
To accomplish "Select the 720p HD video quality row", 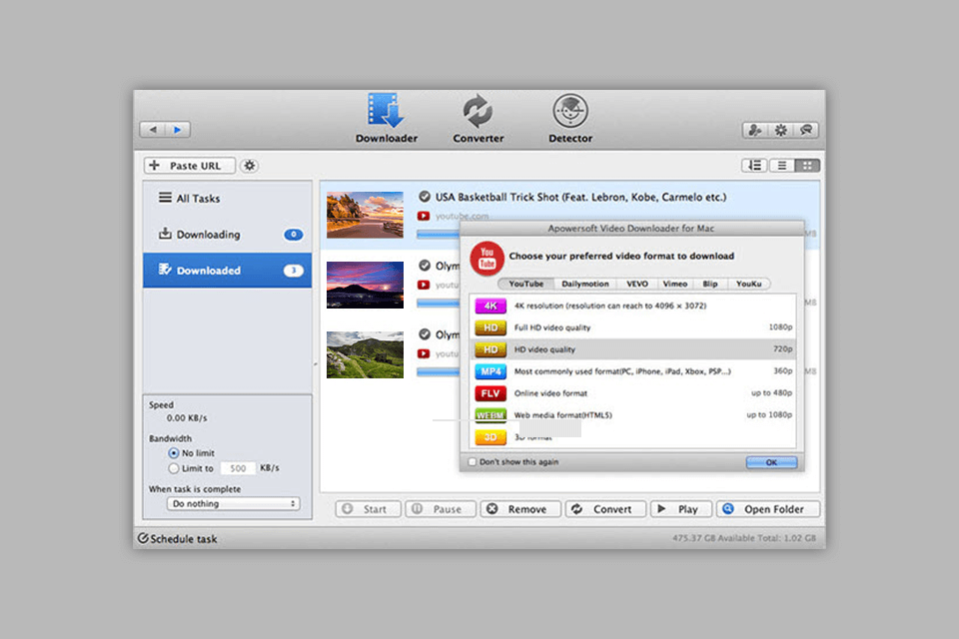I will (x=629, y=349).
